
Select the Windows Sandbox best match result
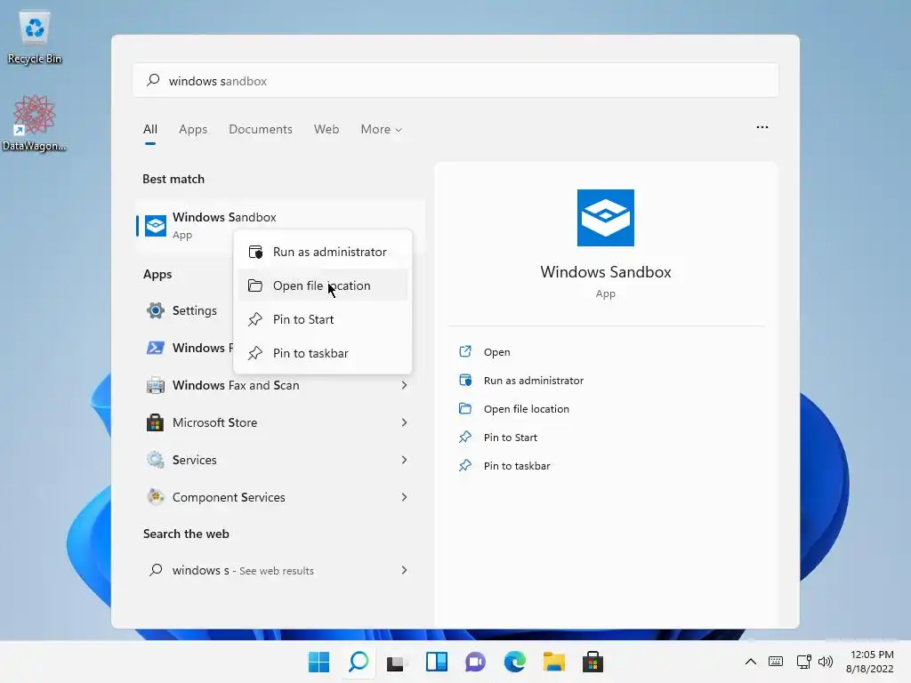coord(280,225)
